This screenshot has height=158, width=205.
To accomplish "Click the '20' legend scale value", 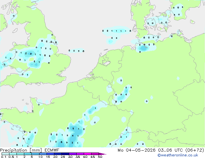I will click(x=55, y=157).
